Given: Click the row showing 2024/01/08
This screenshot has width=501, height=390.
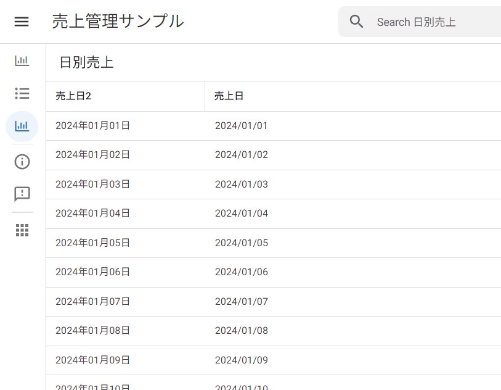Looking at the screenshot, I should (x=242, y=331).
